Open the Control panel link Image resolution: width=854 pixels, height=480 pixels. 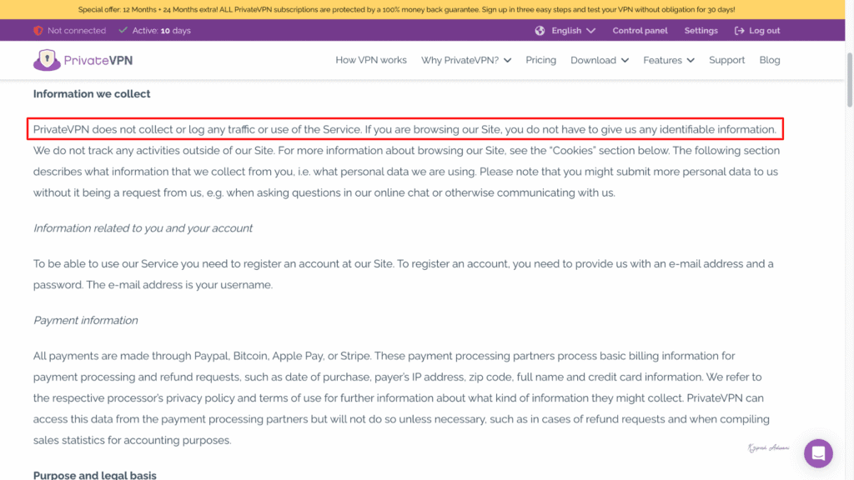tap(640, 31)
